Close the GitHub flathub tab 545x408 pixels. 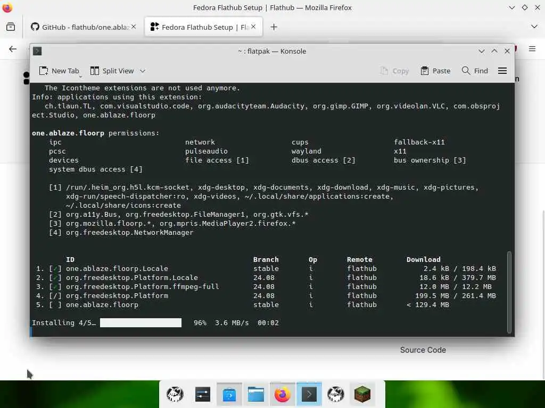click(134, 27)
